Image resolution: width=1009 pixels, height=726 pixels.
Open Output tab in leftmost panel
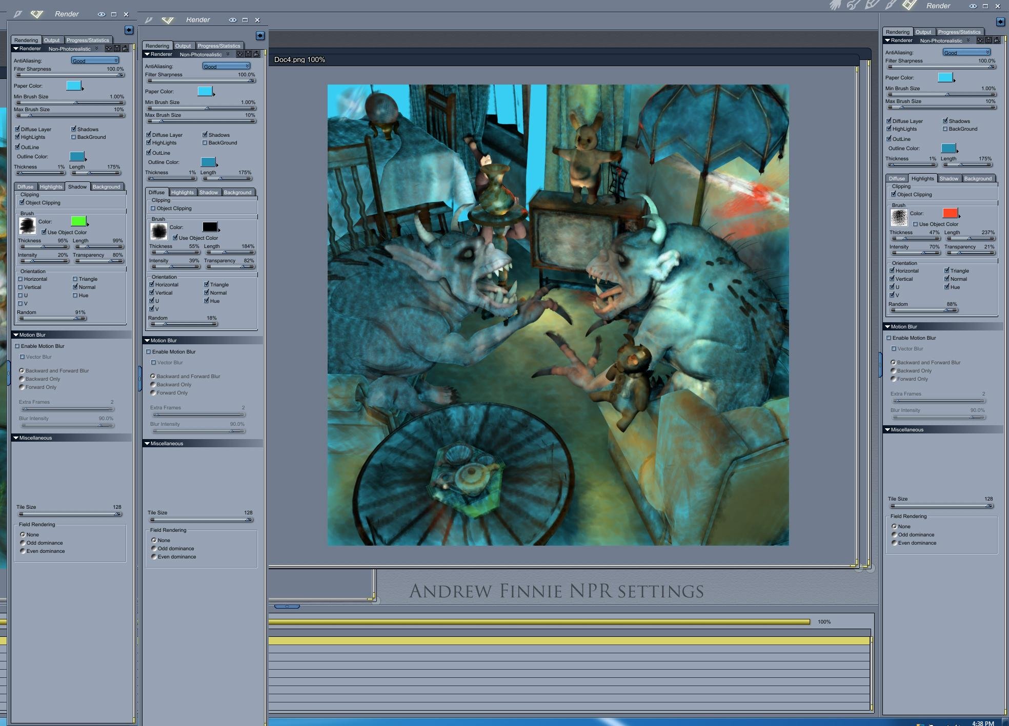point(51,40)
